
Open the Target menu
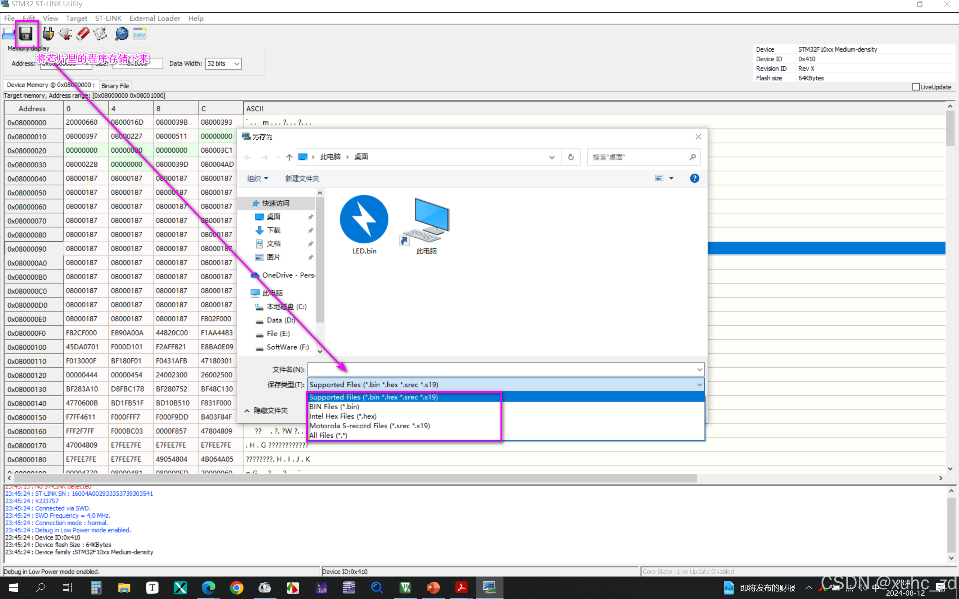(76, 18)
